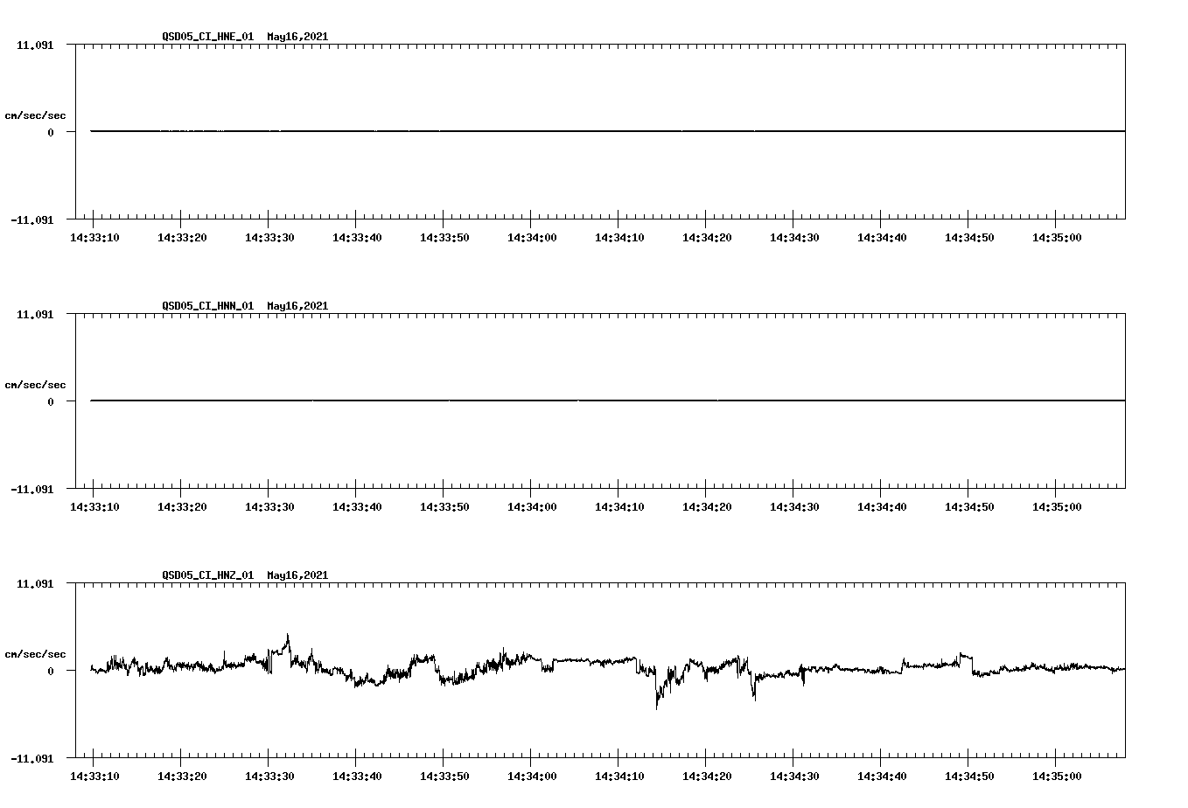1188x808 pixels.
Task: Select the 0 baseline label on the HNZ plot
Action: point(51,671)
